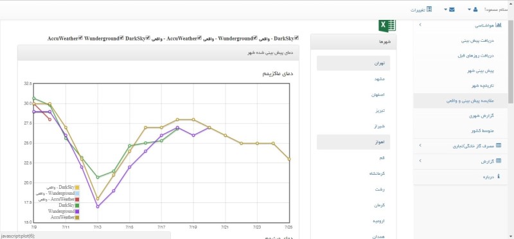Screen dimensions: 514x239
Task: Click the مصرف گاز table icon
Action: point(499,145)
